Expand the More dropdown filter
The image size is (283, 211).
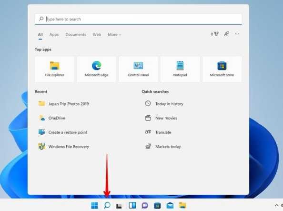114,34
